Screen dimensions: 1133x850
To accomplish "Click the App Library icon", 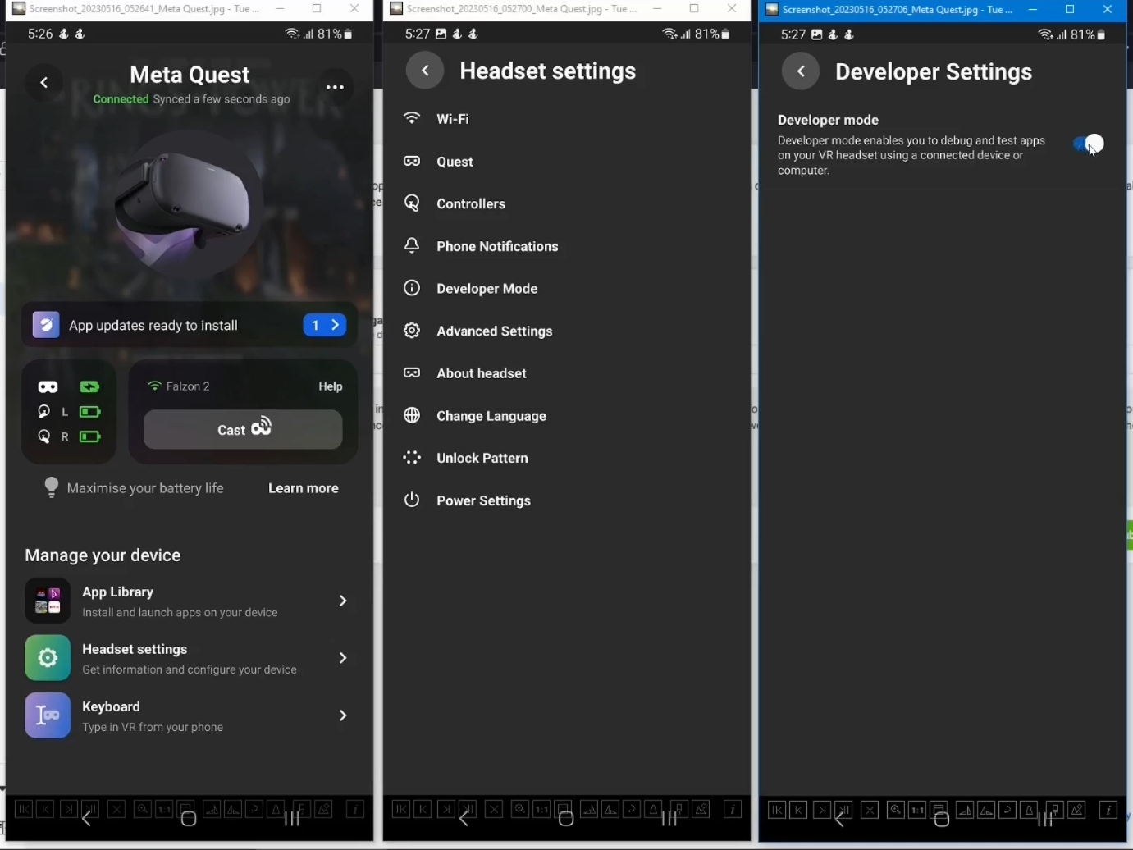I will tap(48, 601).
